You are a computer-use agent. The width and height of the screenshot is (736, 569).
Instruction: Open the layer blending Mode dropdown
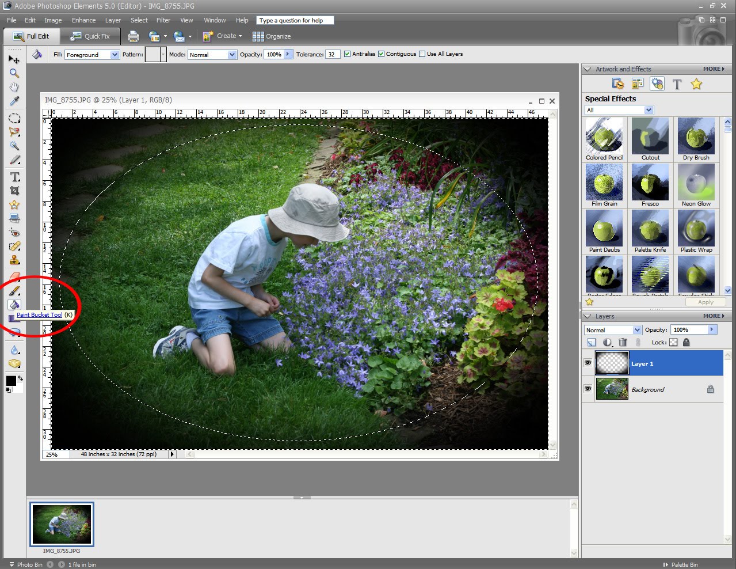(612, 330)
